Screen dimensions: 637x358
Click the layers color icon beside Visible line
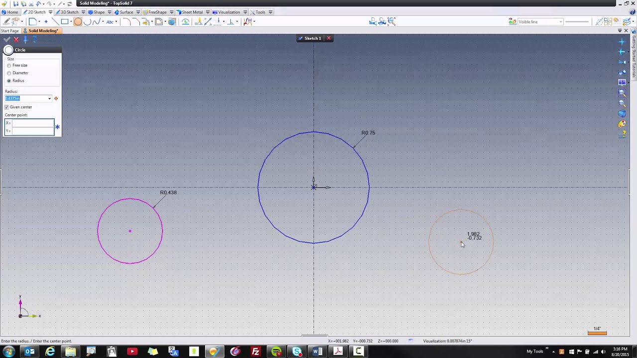[513, 21]
